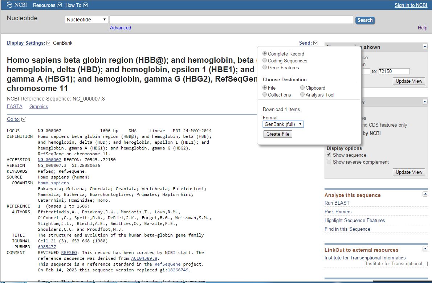
Task: Open the GenBank (full) format dropdown
Action: tap(283, 124)
